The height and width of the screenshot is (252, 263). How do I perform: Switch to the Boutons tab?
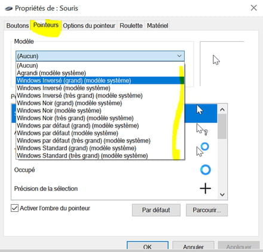point(17,26)
